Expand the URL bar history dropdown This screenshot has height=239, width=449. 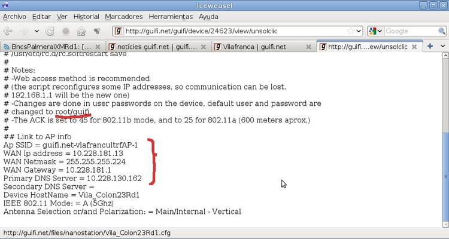coord(359,31)
